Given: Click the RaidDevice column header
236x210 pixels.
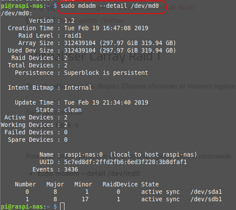Looking at the screenshot, I should pos(120,184).
